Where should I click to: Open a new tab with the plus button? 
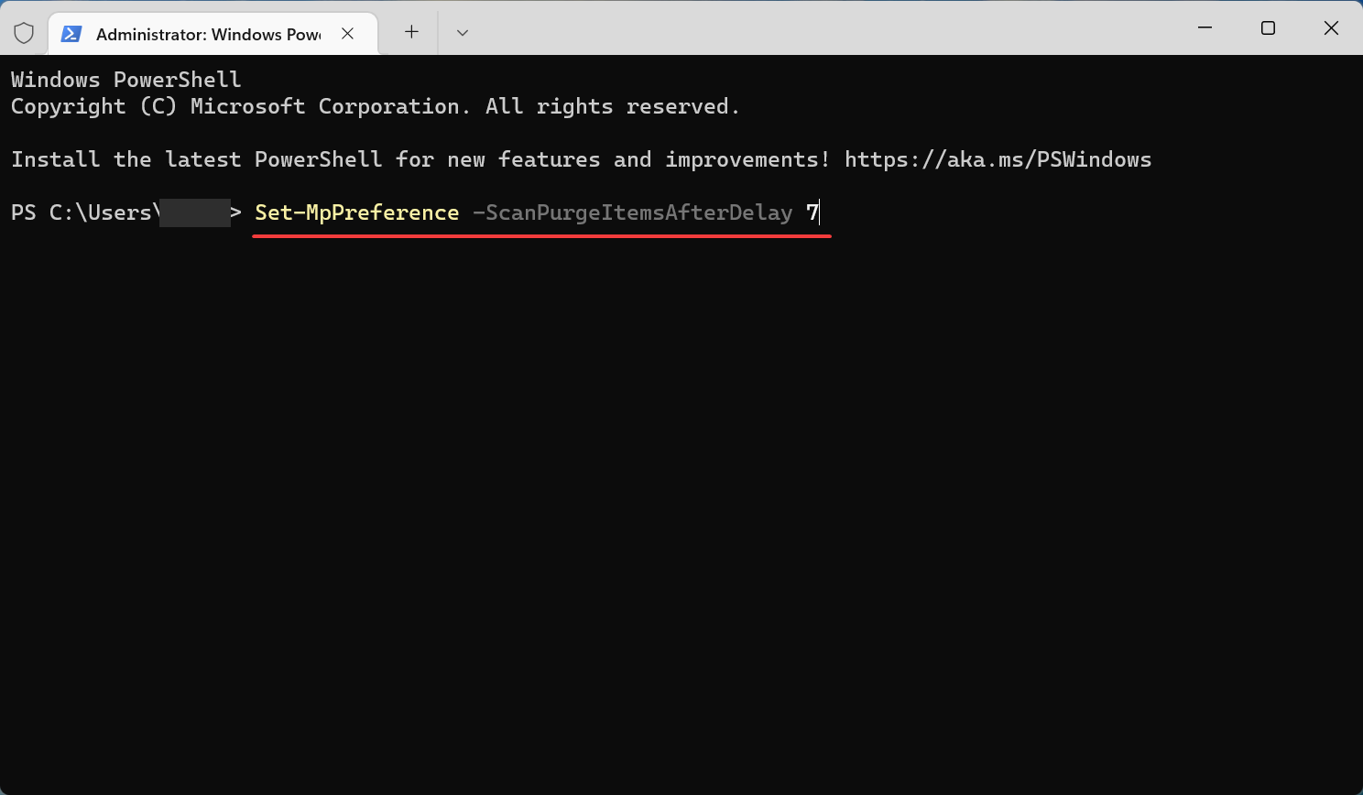[412, 32]
